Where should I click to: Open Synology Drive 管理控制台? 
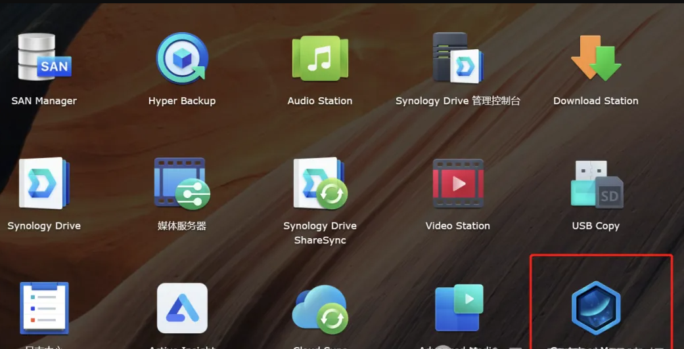tap(457, 58)
